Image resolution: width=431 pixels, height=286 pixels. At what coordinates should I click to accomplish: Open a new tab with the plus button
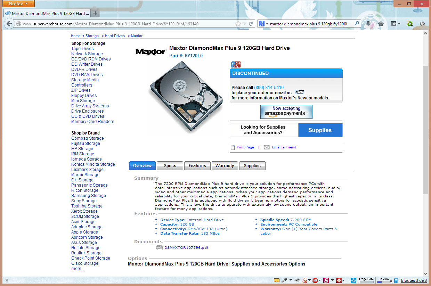(x=95, y=13)
